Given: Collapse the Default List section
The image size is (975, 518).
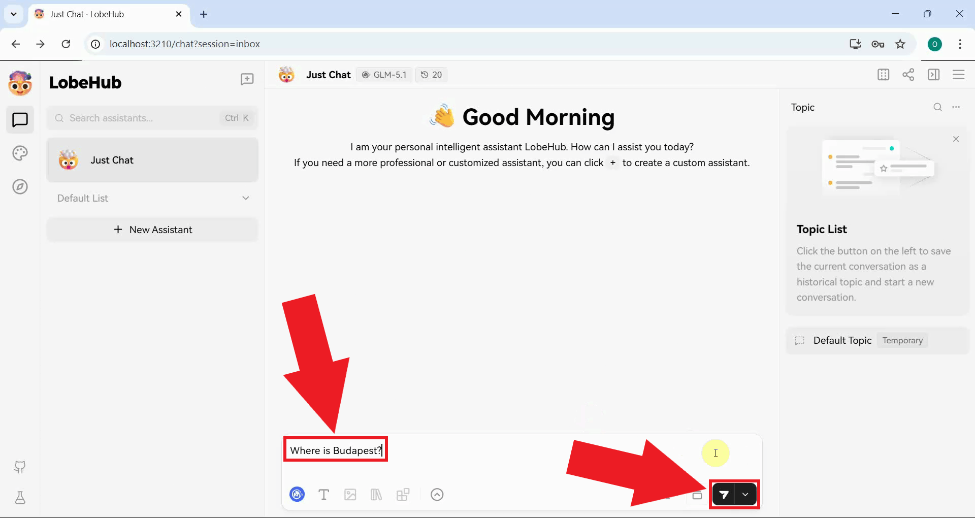Looking at the screenshot, I should (x=246, y=198).
